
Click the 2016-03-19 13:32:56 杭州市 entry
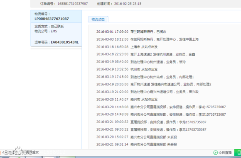pos(127,69)
